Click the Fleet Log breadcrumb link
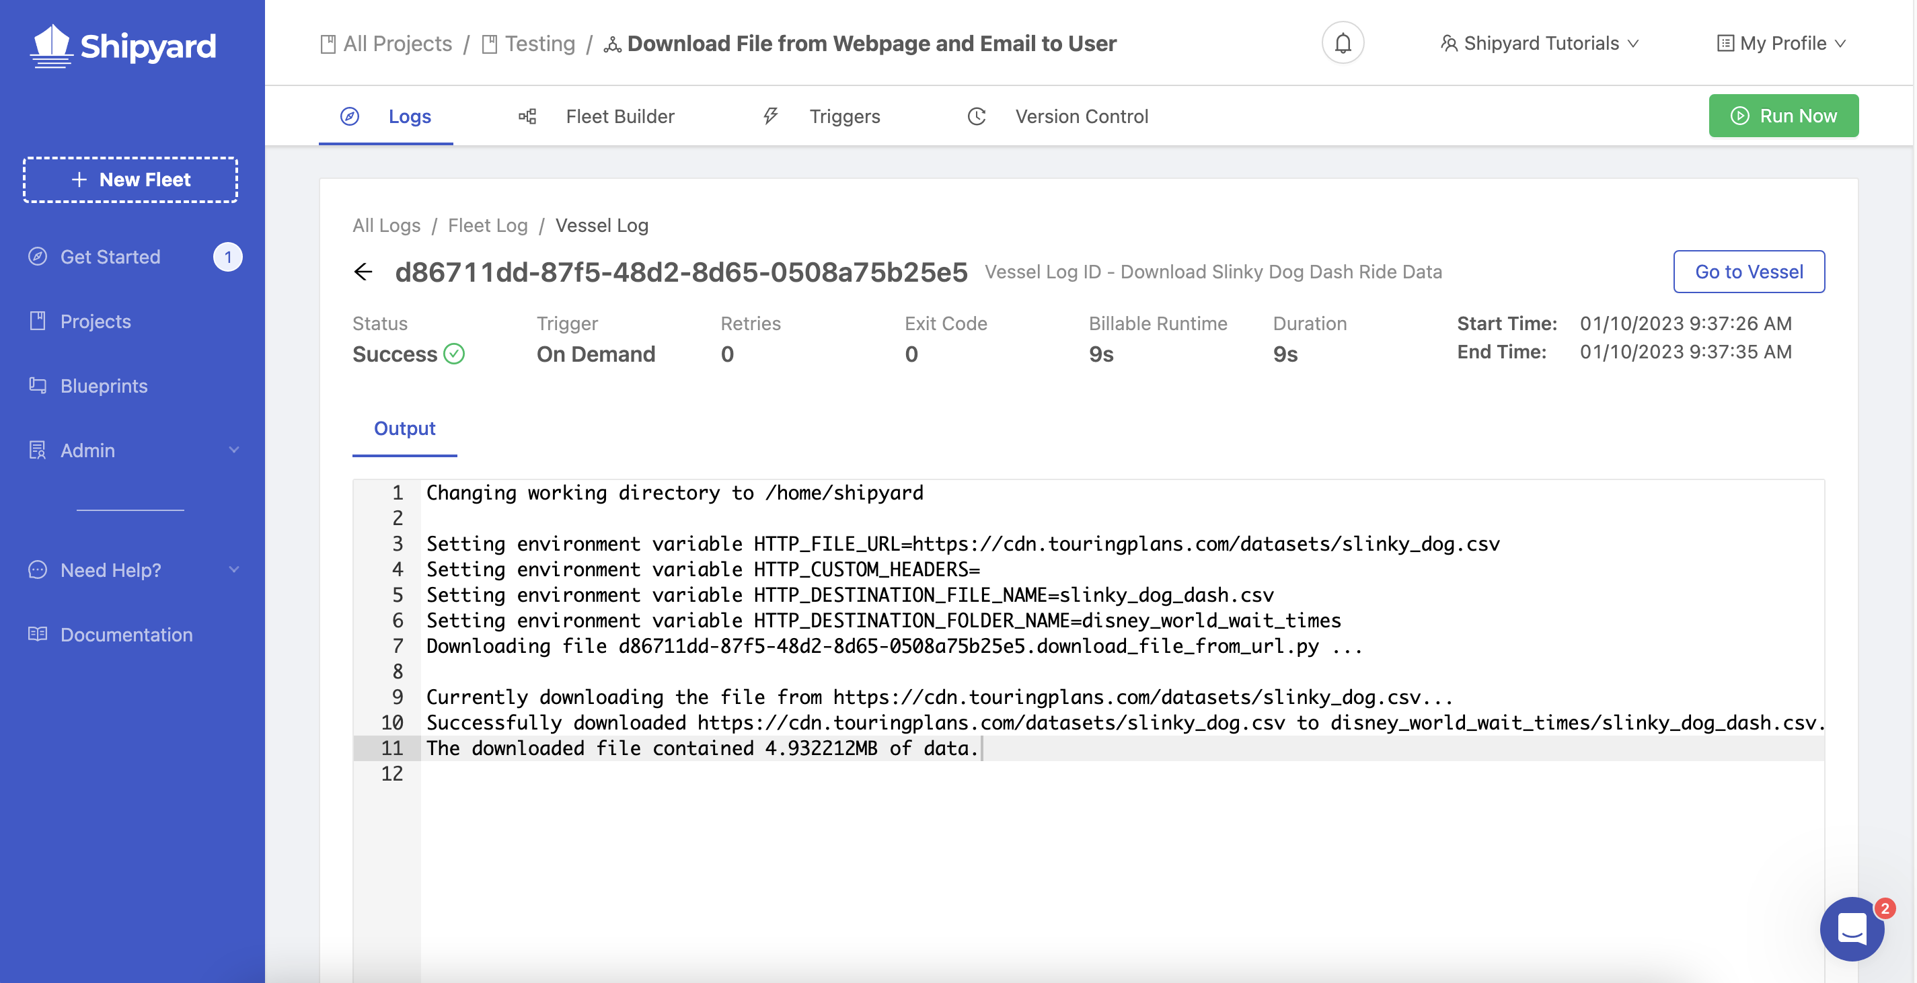This screenshot has height=983, width=1917. click(486, 225)
